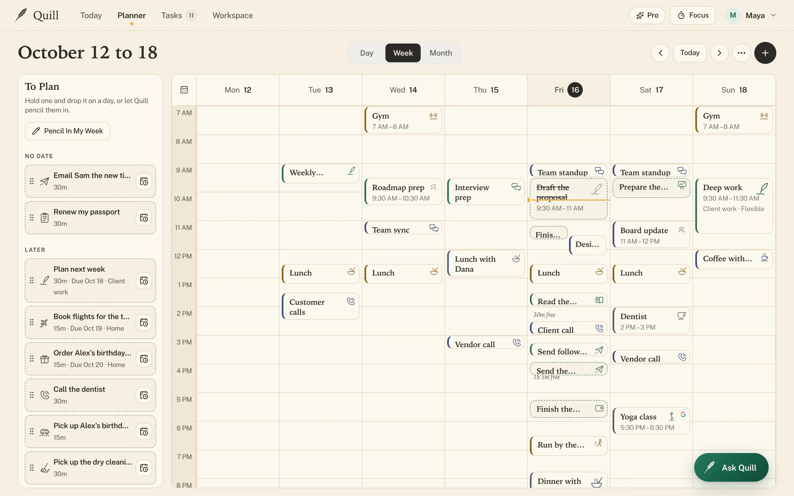Start Focus mode
Viewport: 794px width, 496px height.
click(x=693, y=15)
